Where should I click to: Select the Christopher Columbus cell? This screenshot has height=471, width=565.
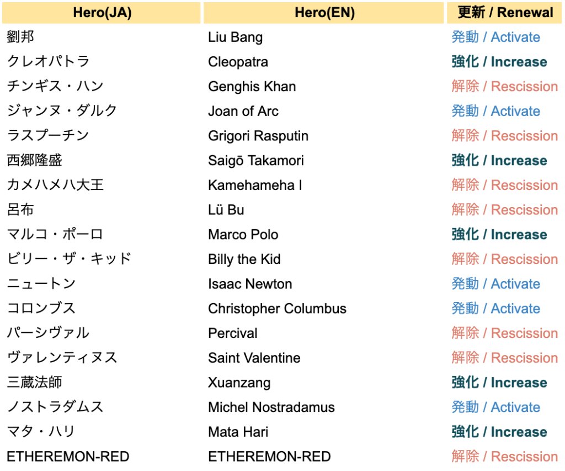[277, 309]
